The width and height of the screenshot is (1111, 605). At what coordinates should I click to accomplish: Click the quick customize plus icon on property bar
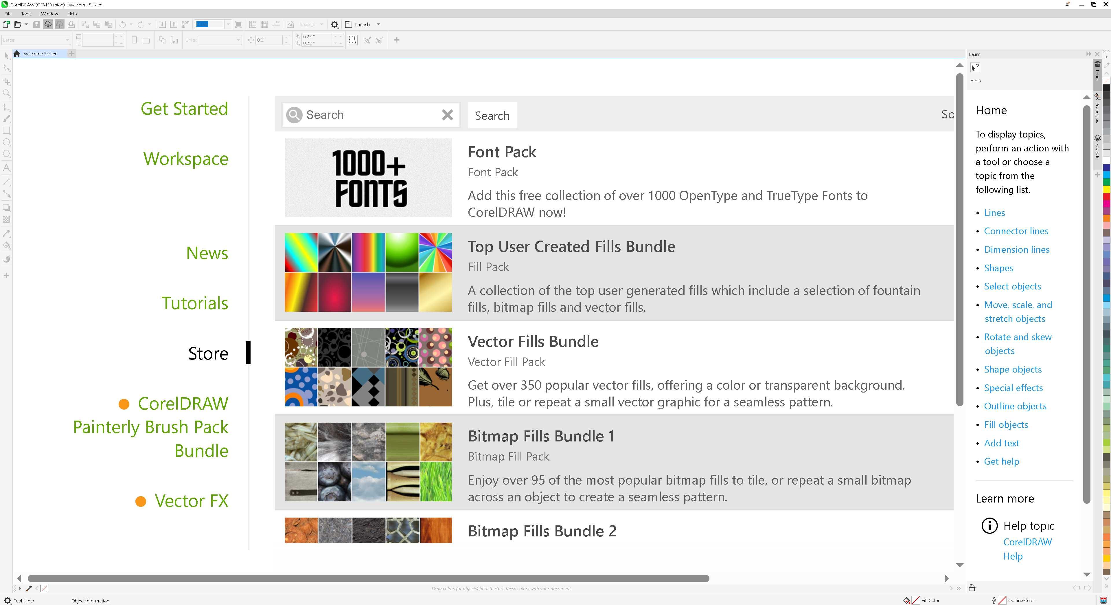click(397, 40)
